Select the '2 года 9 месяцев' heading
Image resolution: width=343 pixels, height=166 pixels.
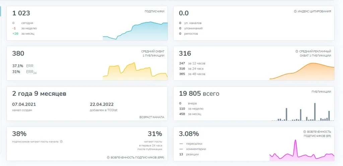39,94
